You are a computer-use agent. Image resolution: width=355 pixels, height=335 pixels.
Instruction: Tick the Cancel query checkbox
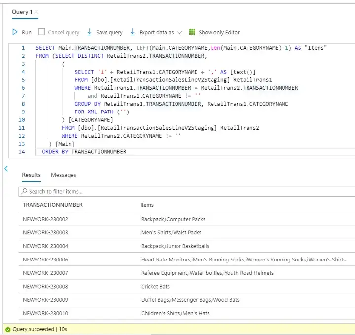[41, 32]
